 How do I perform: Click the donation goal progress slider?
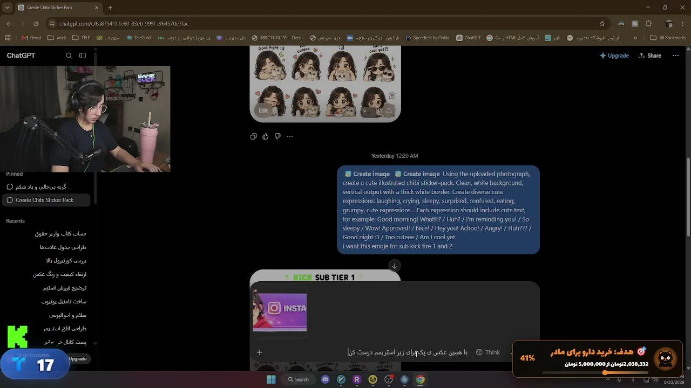click(595, 372)
